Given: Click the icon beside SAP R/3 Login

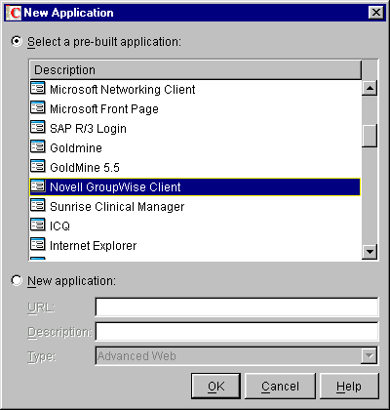Looking at the screenshot, I should pyautogui.click(x=38, y=127).
